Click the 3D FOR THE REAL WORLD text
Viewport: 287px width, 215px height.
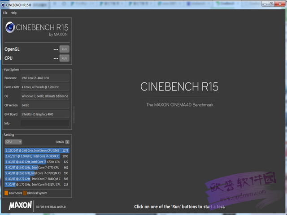pyautogui.click(x=51, y=207)
